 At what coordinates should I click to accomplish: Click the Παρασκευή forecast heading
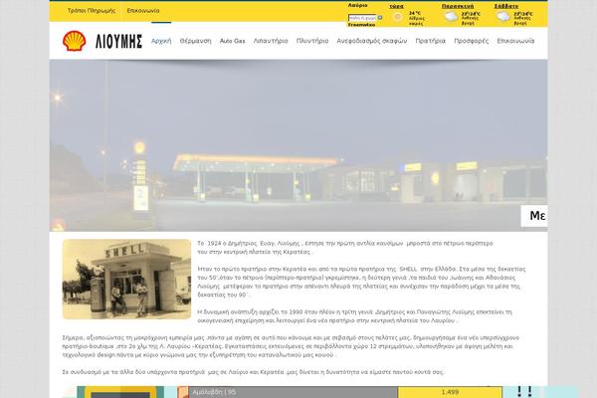[458, 6]
